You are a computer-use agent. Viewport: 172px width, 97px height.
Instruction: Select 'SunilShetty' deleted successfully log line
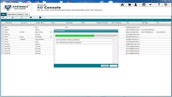tap(68, 40)
